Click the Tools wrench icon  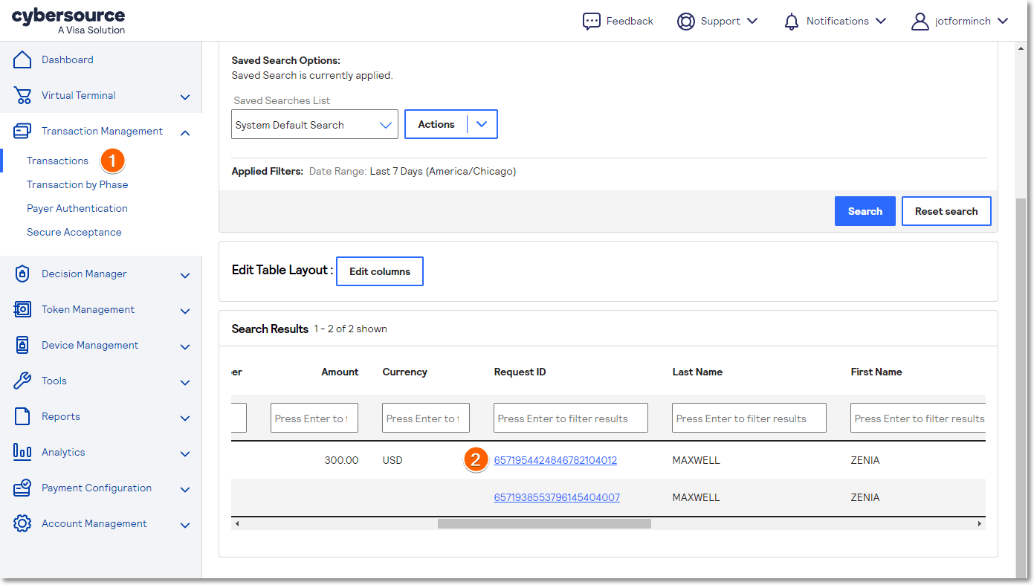[22, 381]
